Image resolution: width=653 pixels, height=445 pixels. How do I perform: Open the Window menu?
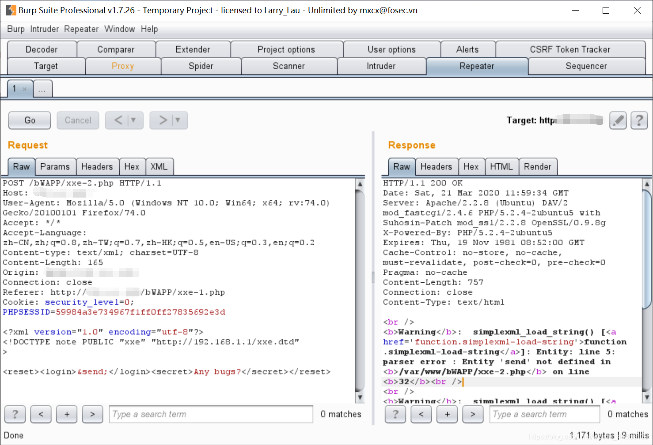click(x=120, y=29)
